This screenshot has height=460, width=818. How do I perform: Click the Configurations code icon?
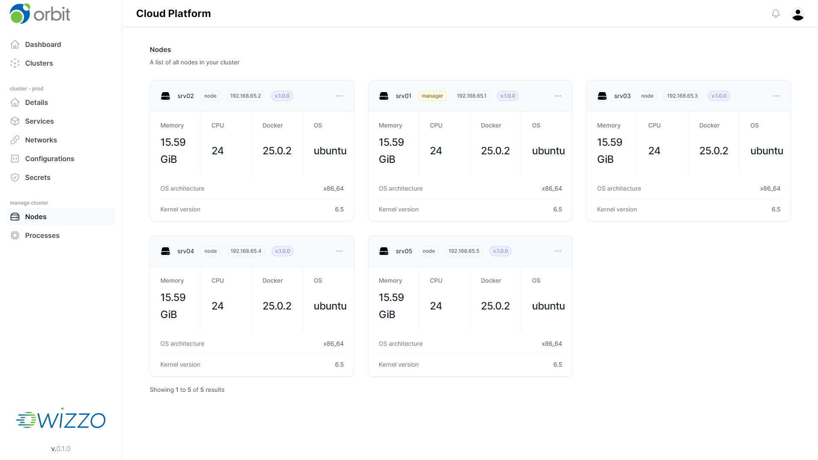tap(15, 159)
